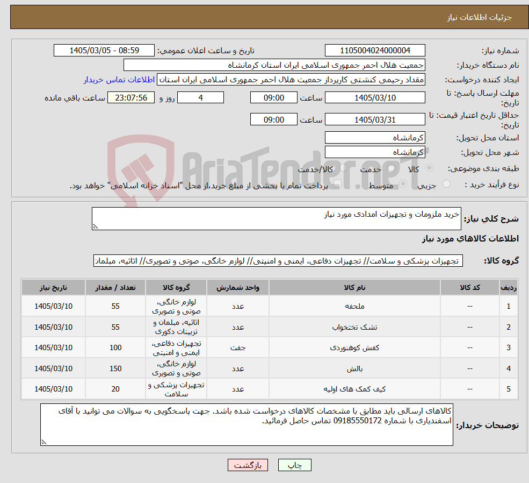
Task: Select the کالا radio button
Action: pyautogui.click(x=430, y=168)
